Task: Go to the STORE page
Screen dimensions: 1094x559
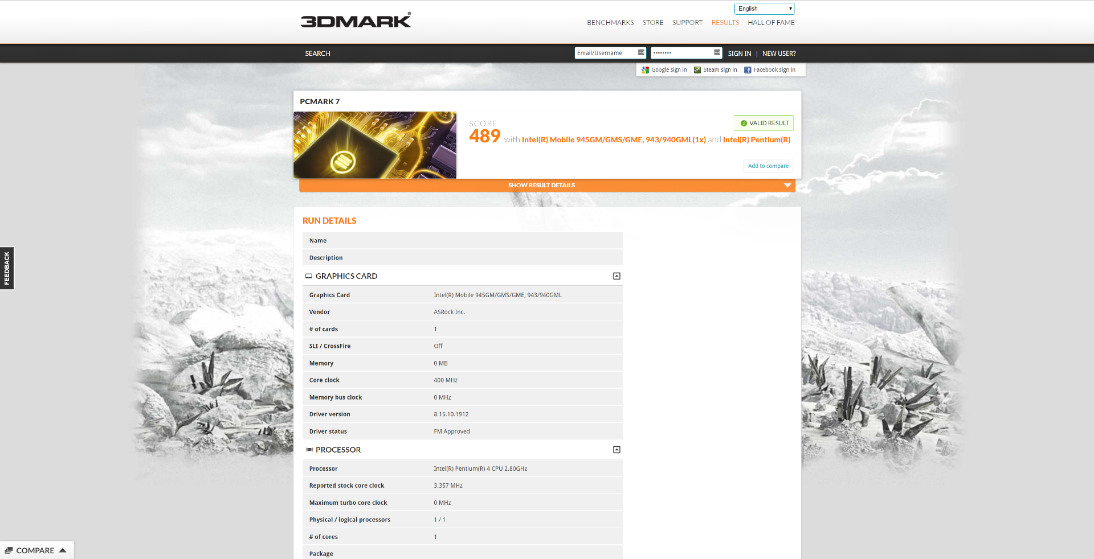Action: (653, 23)
